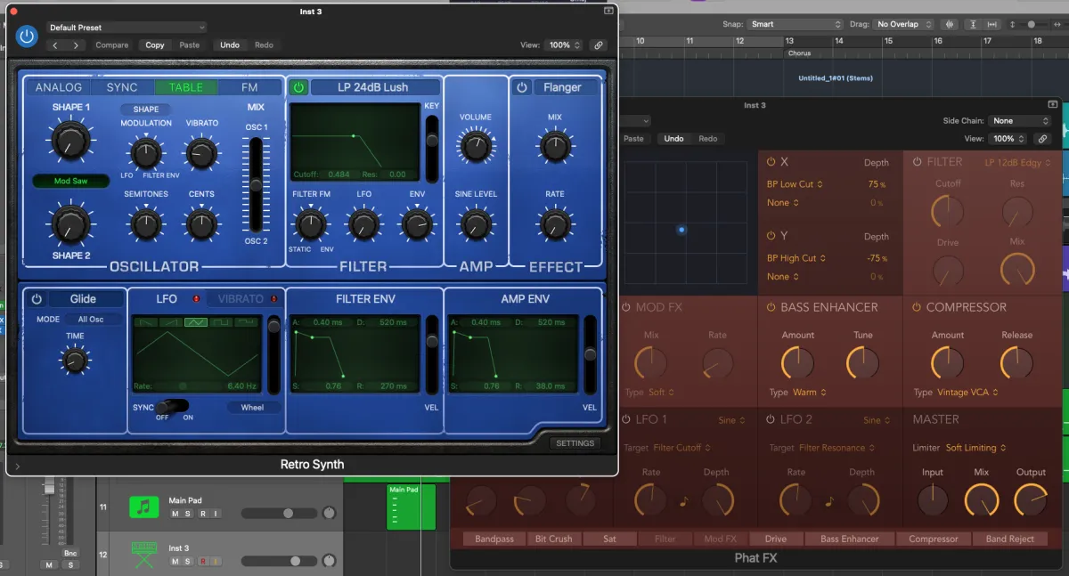Go to the next preset arrow

[76, 45]
